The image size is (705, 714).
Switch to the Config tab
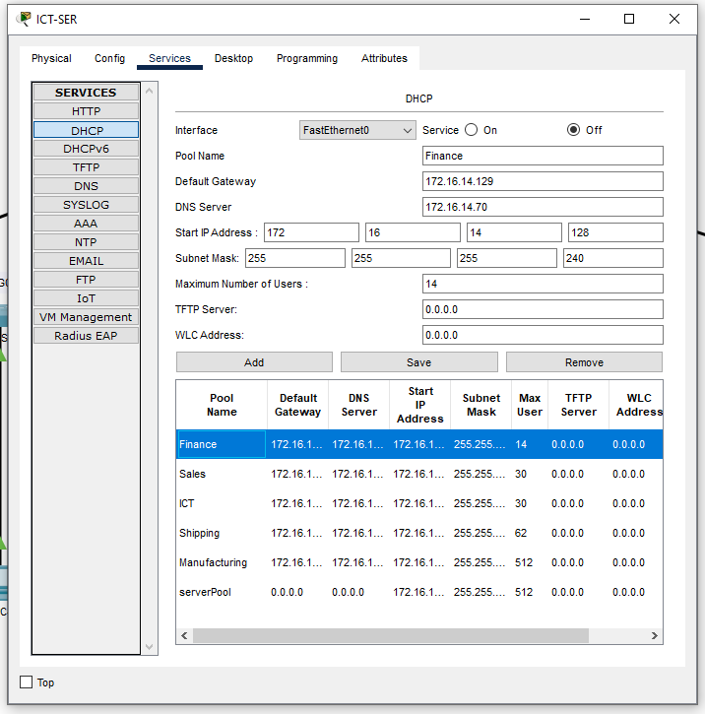(x=109, y=58)
